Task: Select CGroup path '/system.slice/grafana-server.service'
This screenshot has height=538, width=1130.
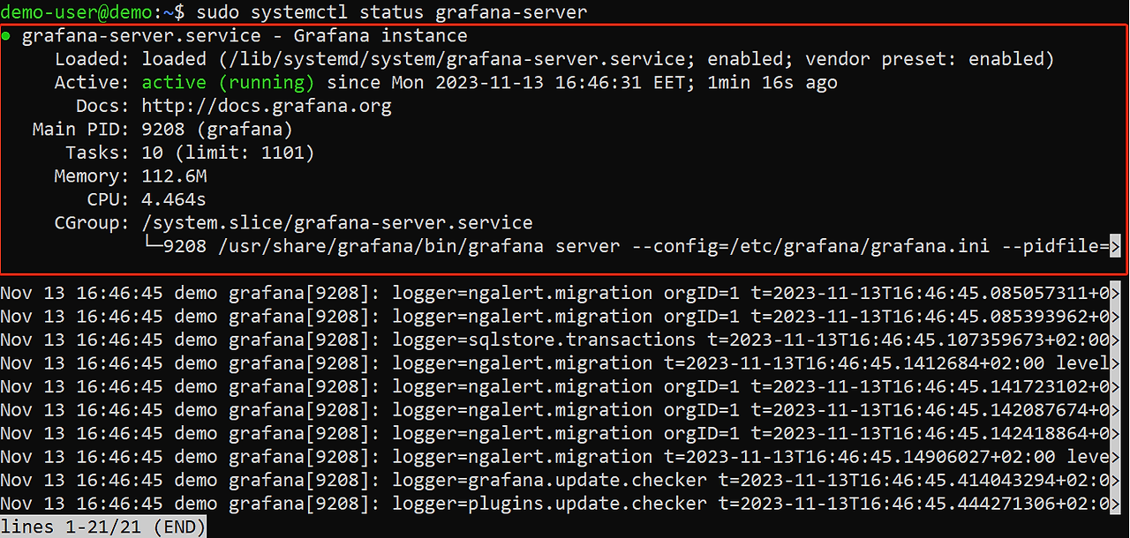Action: click(x=337, y=223)
